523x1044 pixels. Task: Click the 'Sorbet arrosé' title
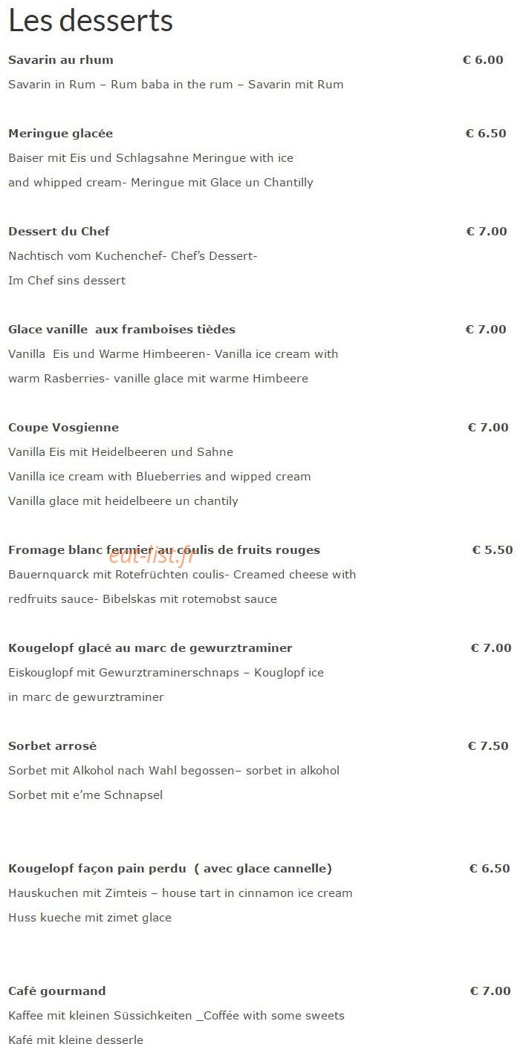[x=53, y=746]
